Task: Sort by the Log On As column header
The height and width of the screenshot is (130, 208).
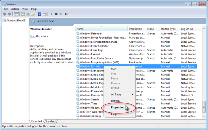Action: tap(188, 29)
